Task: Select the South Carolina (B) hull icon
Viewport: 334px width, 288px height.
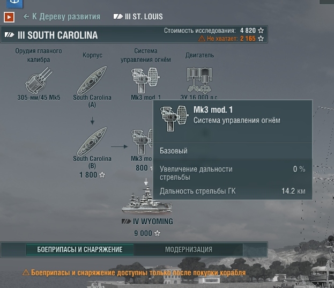Action: pyautogui.click(x=92, y=142)
